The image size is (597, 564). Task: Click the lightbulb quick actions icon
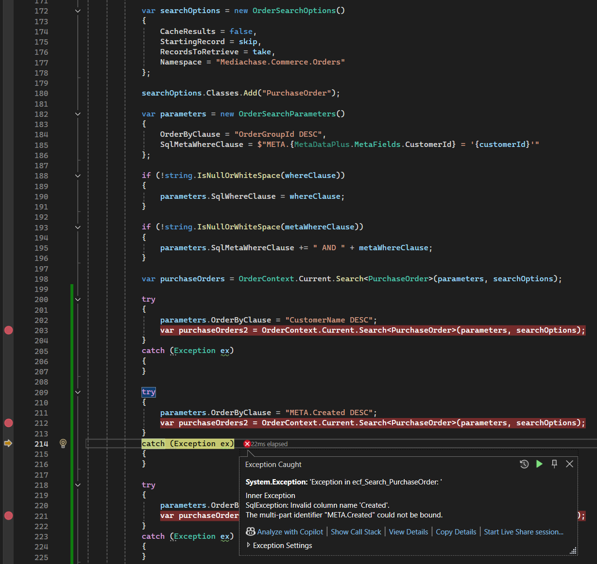pyautogui.click(x=63, y=443)
